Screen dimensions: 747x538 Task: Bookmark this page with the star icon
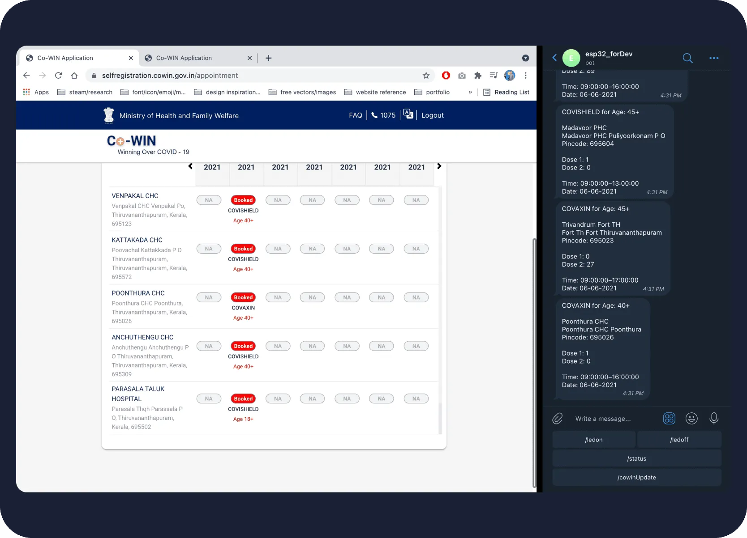(426, 76)
